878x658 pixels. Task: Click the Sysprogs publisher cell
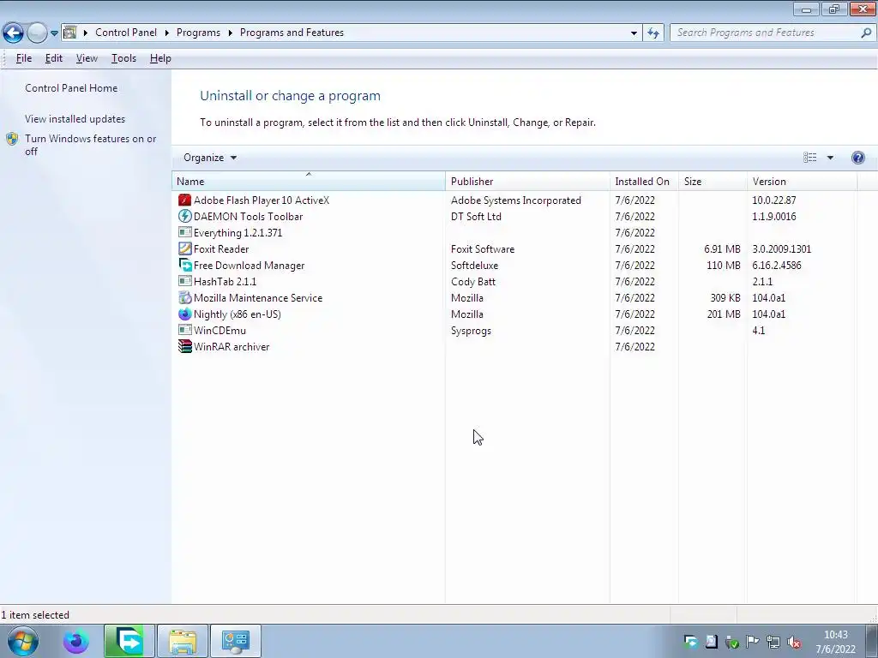click(x=471, y=330)
